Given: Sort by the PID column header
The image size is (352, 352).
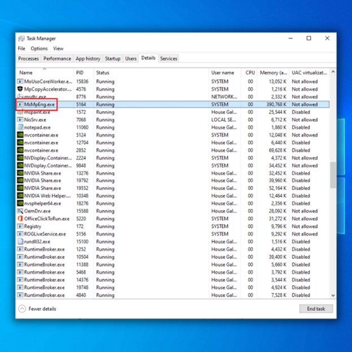Looking at the screenshot, I should click(x=83, y=73).
